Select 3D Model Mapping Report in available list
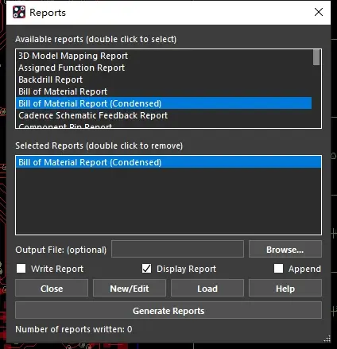The width and height of the screenshot is (337, 349). [x=73, y=56]
